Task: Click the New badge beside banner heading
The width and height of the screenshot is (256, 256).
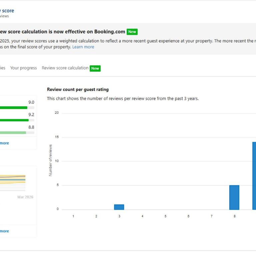Action: tap(132, 32)
